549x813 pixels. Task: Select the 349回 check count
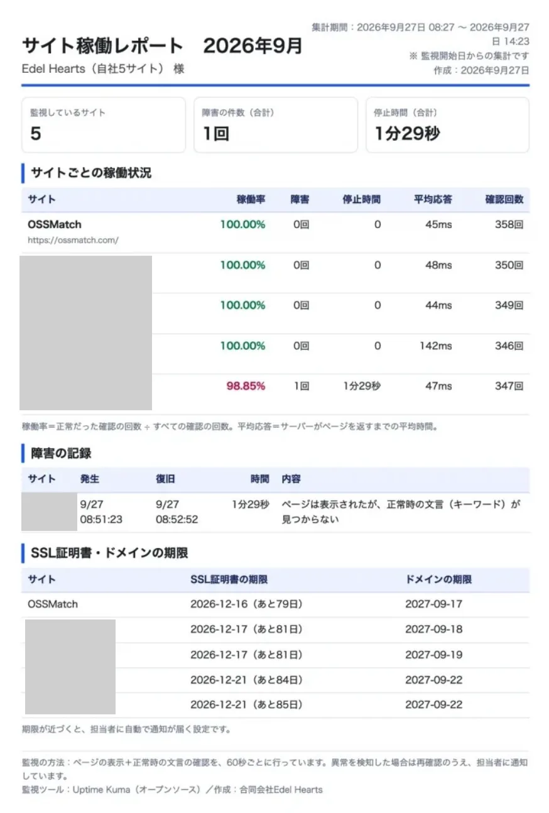tap(509, 305)
